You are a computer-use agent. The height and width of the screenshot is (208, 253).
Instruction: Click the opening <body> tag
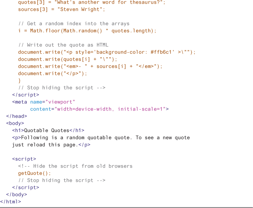pyautogui.click(x=15, y=123)
